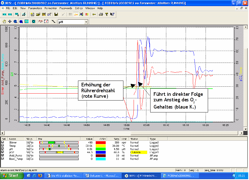Open the pH parameter dropdown in toolbar
249x180 pixels.
pyautogui.click(x=86, y=22)
